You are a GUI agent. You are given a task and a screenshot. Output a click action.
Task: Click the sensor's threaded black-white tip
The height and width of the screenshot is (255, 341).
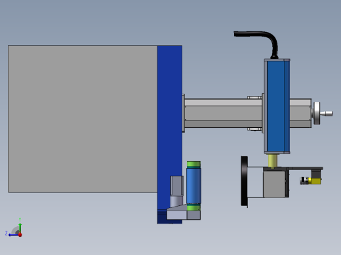(304, 181)
